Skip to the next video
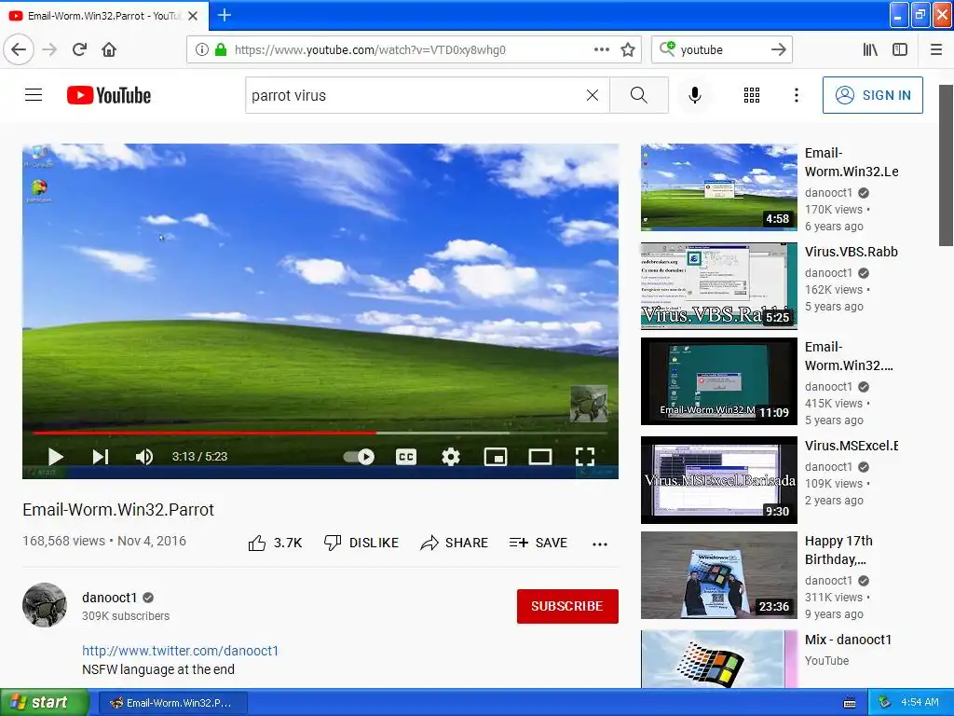 [x=101, y=457]
